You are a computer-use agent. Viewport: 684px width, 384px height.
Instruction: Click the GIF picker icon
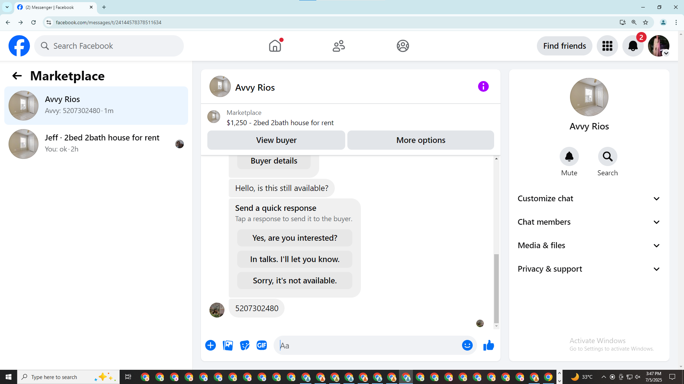(x=262, y=345)
